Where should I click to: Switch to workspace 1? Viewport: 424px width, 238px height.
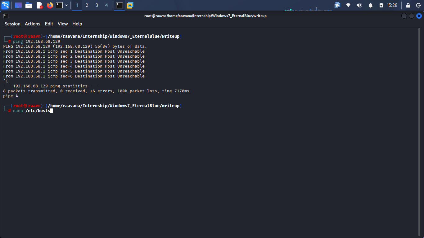click(77, 5)
